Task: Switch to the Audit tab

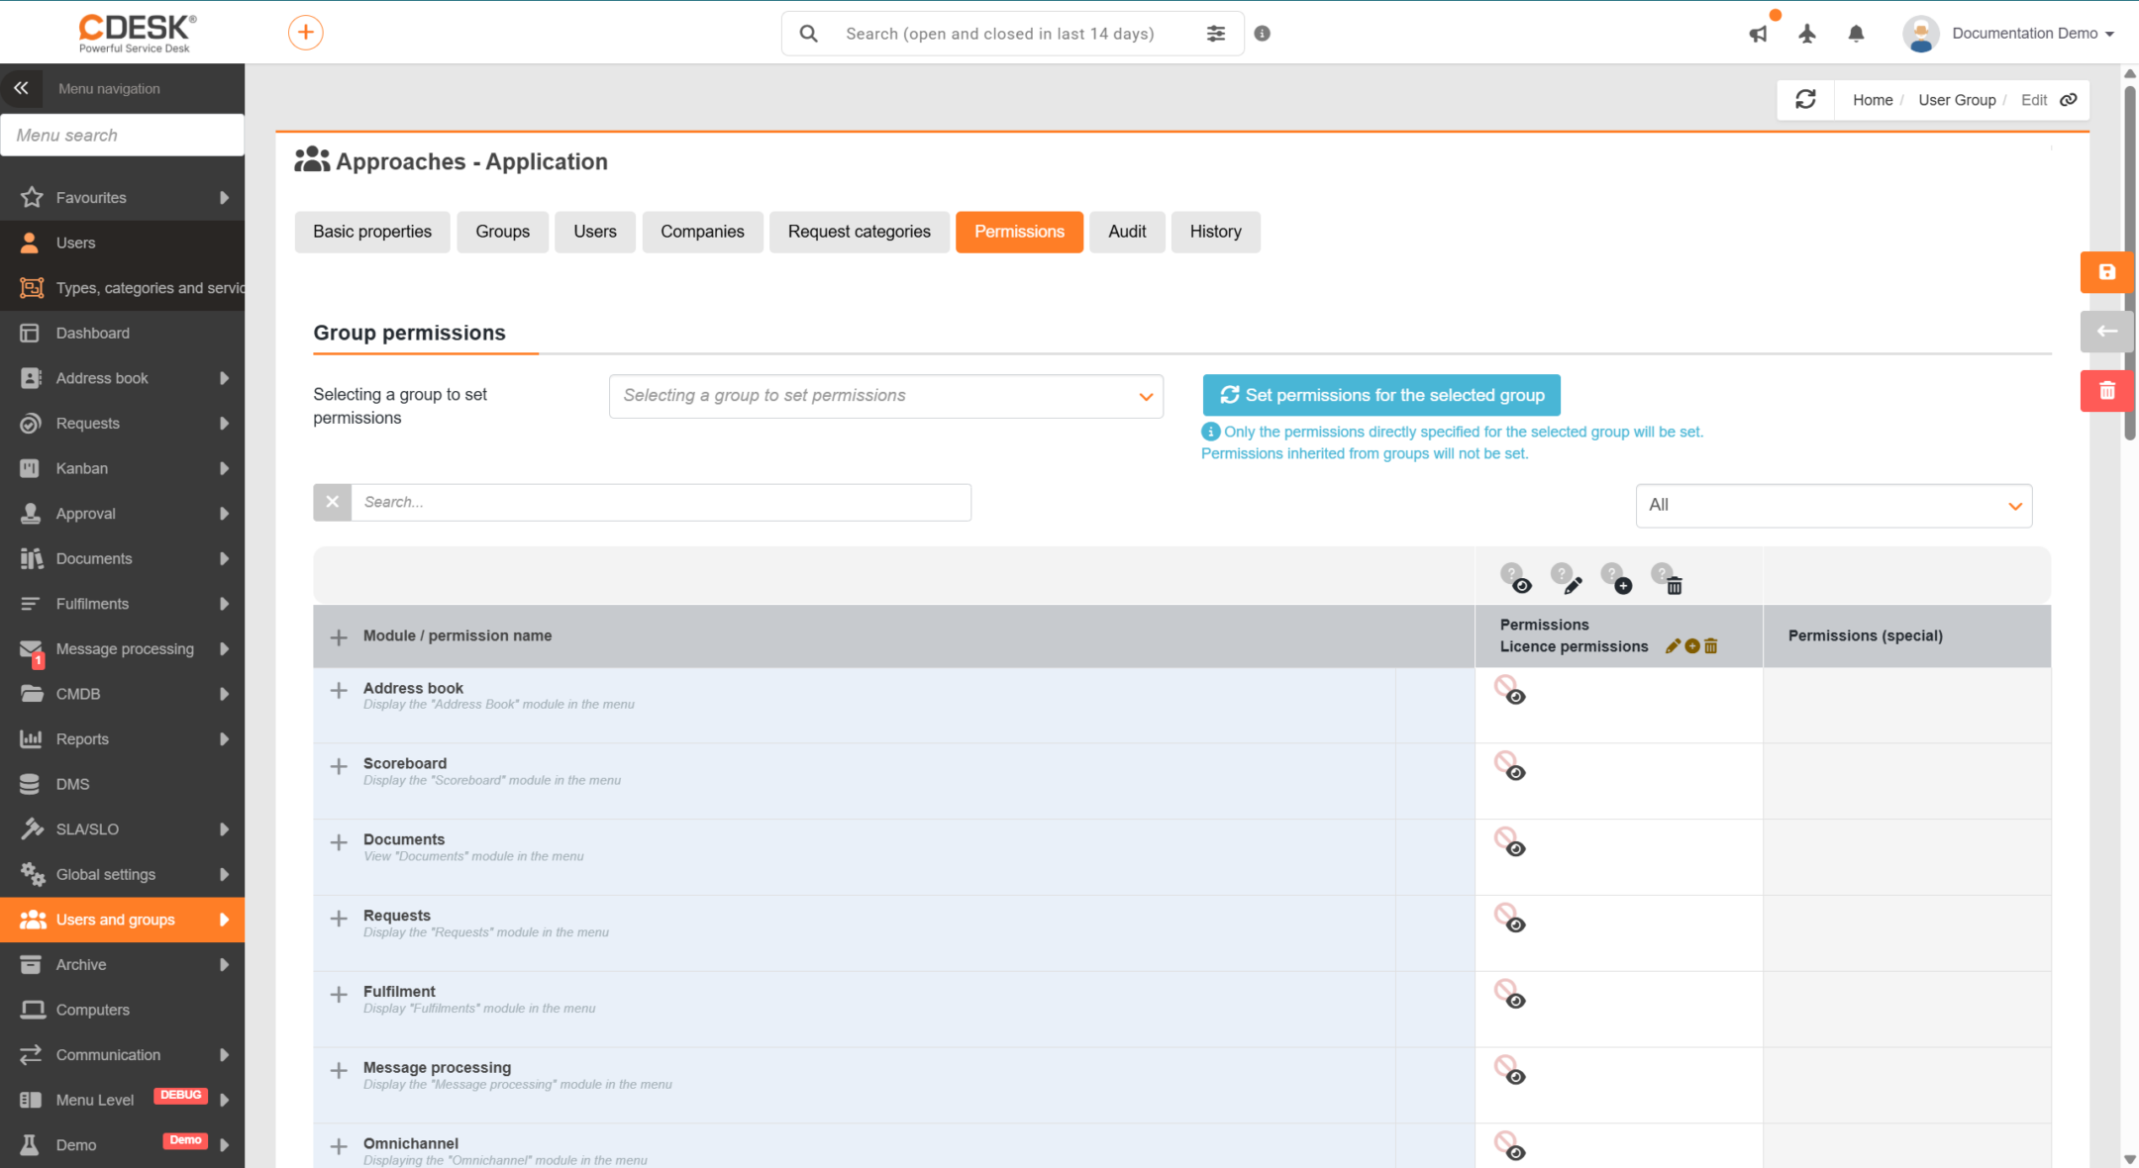Action: click(1127, 232)
